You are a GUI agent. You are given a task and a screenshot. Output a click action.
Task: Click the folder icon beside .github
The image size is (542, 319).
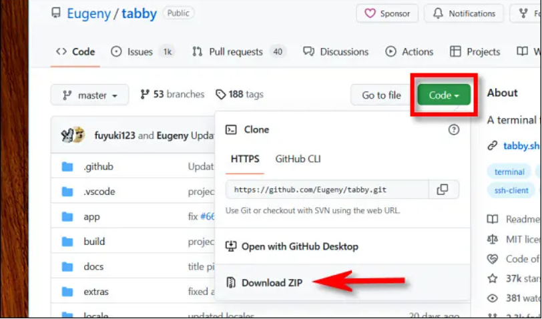click(x=67, y=167)
